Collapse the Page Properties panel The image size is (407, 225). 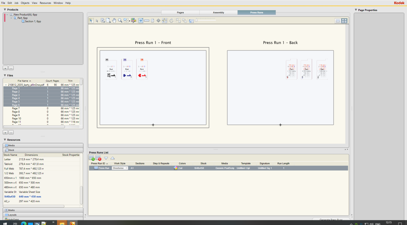coord(356,10)
